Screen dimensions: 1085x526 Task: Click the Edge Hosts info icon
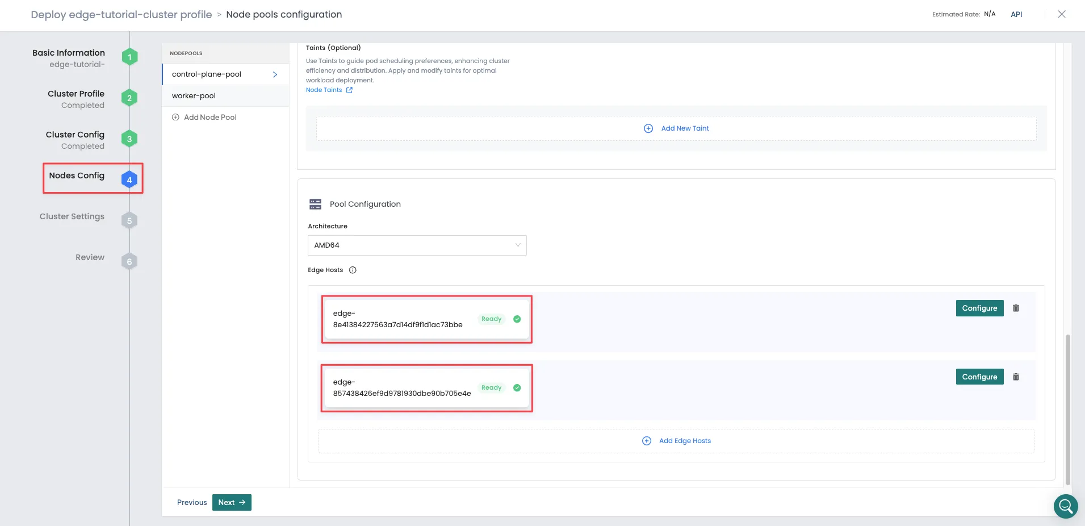(352, 270)
